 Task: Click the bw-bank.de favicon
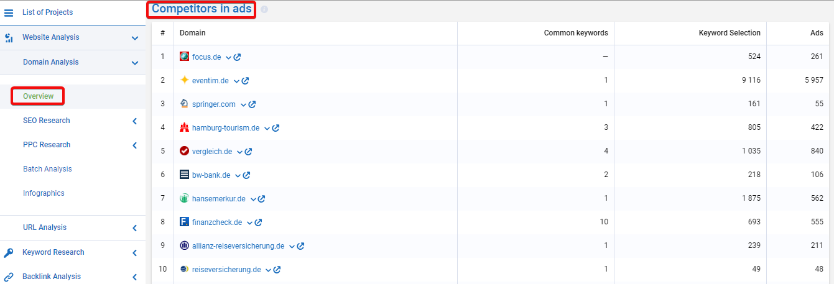click(184, 175)
